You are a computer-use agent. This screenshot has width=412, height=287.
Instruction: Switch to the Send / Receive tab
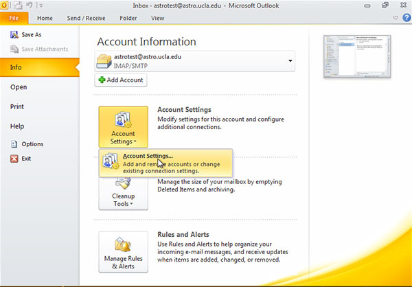pyautogui.click(x=86, y=18)
